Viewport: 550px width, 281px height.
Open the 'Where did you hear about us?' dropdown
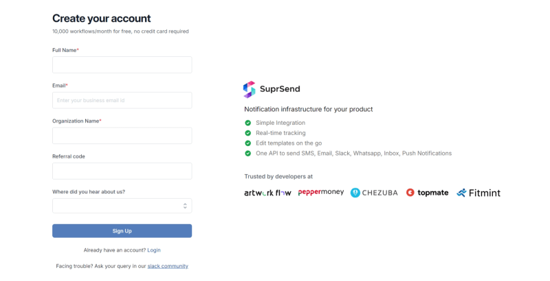pyautogui.click(x=122, y=206)
